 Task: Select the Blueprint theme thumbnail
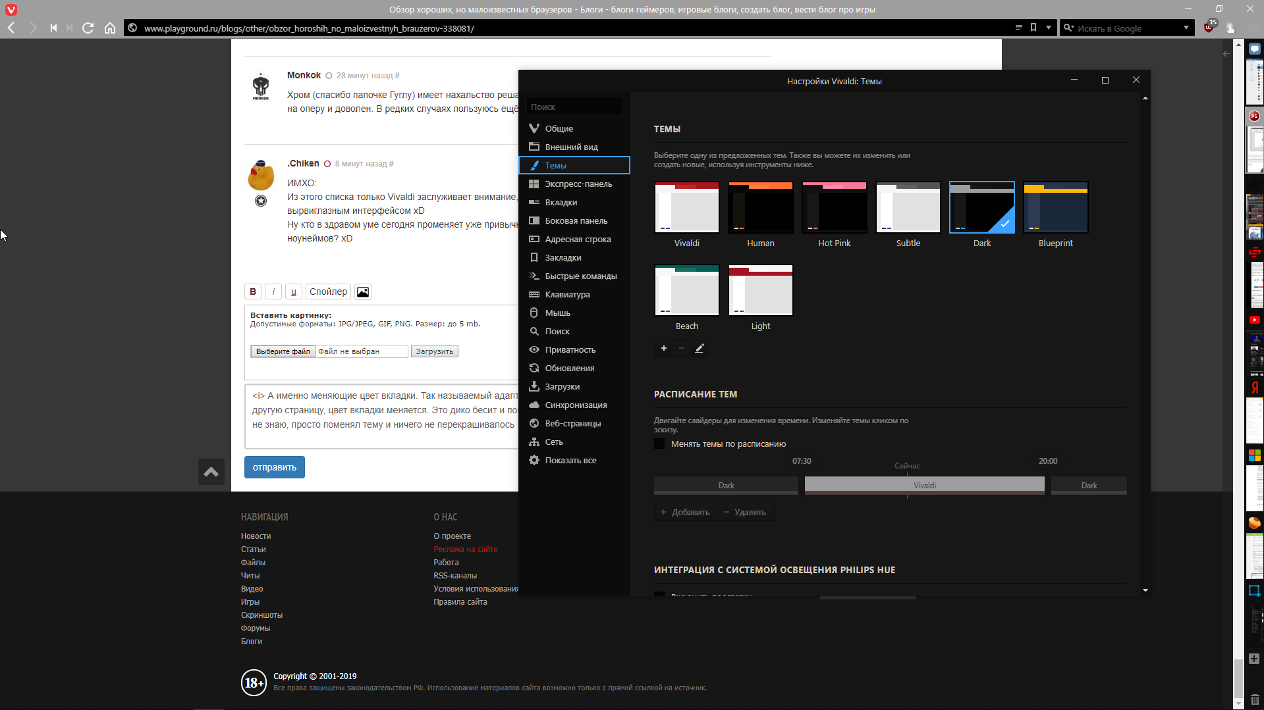[x=1056, y=207]
